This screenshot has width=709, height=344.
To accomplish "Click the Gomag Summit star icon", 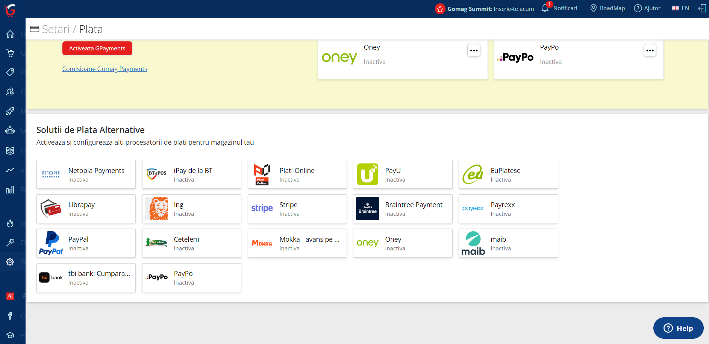I will pyautogui.click(x=440, y=9).
